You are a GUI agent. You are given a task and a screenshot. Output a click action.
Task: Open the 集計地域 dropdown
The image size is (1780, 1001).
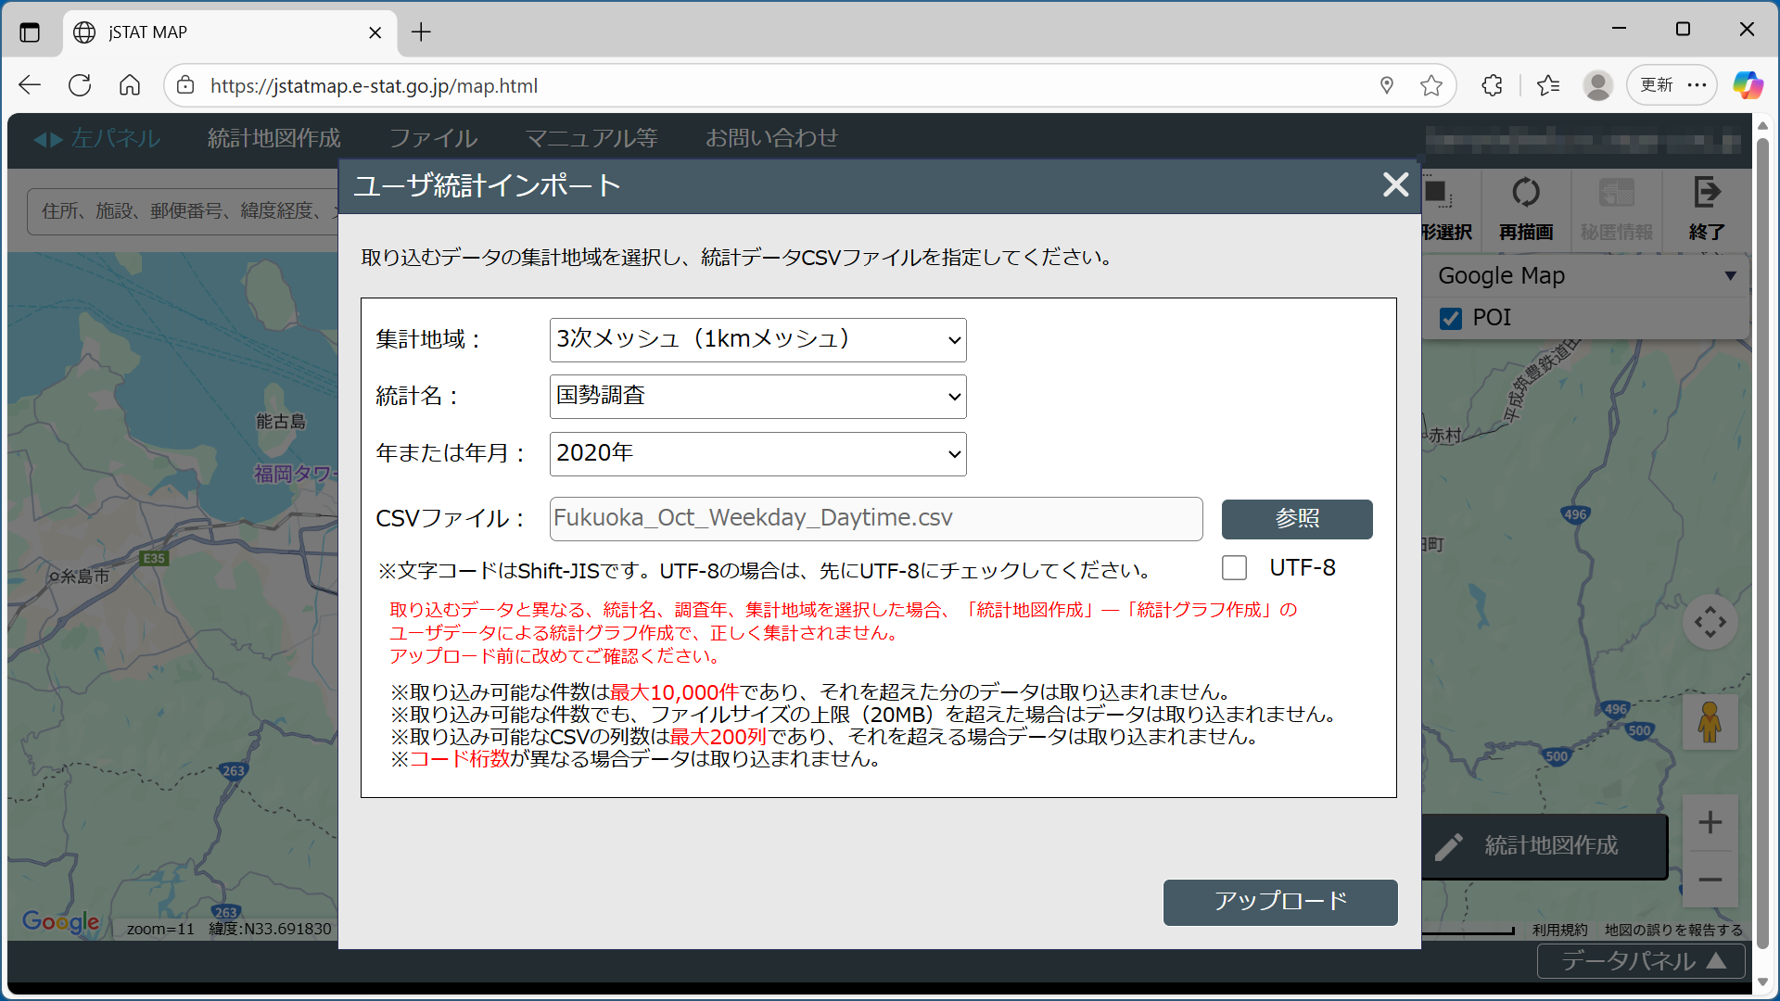tap(757, 340)
